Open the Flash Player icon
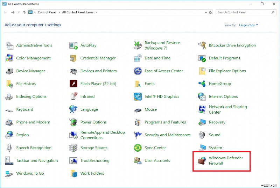 [x=73, y=84]
